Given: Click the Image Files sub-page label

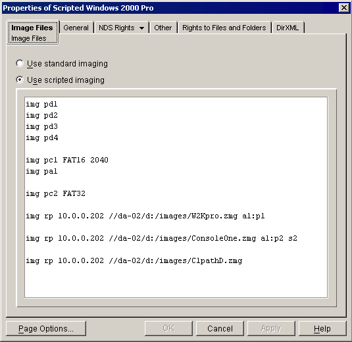Looking at the screenshot, I should tap(29, 38).
